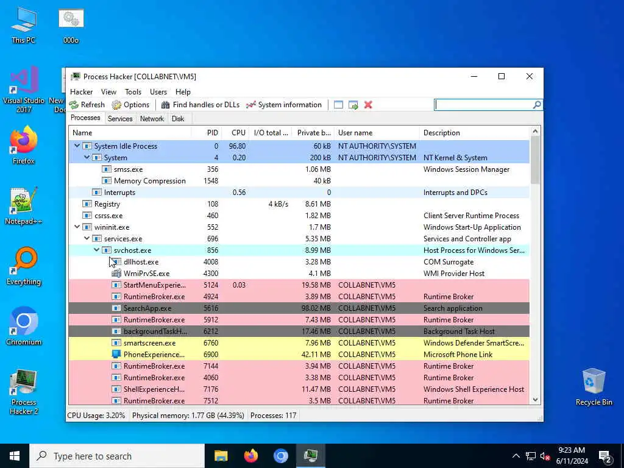Select the Processes tab
The width and height of the screenshot is (624, 468).
(85, 118)
